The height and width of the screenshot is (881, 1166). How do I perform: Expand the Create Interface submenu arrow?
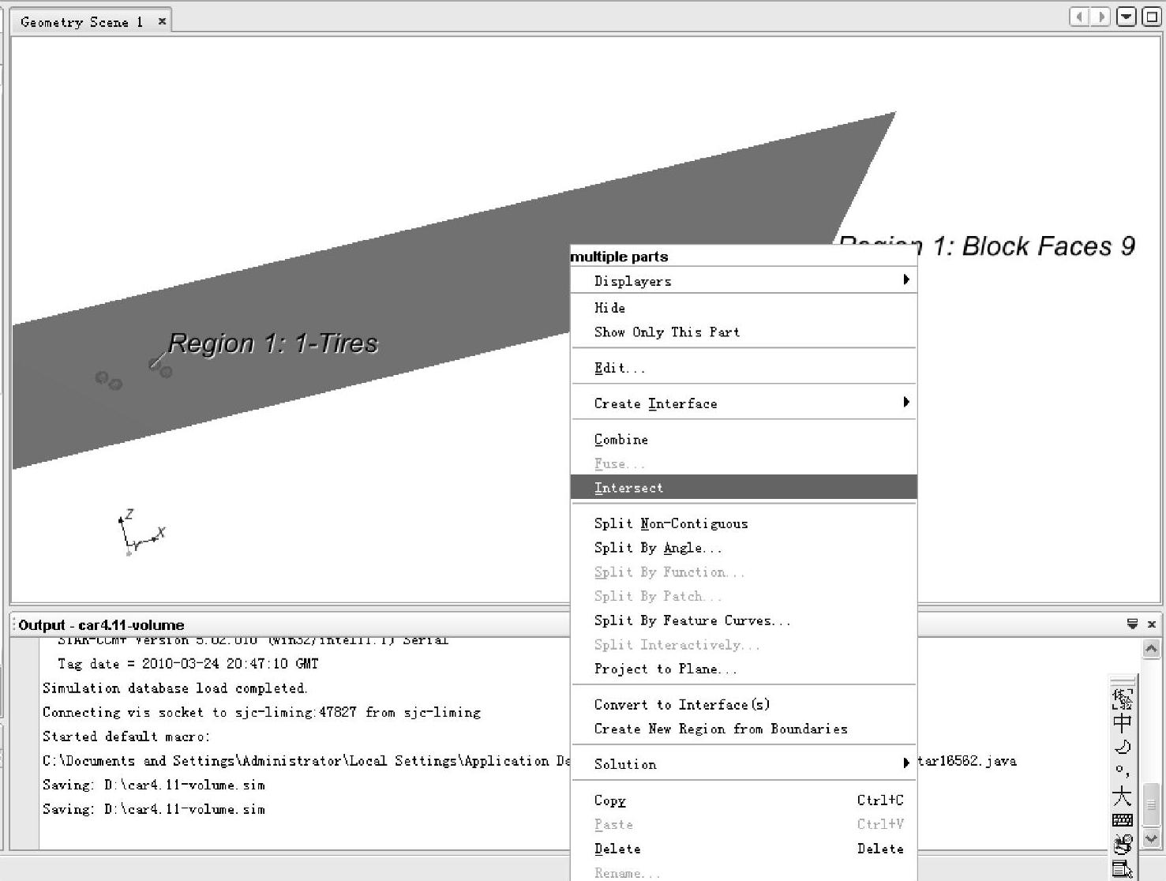[x=906, y=403]
